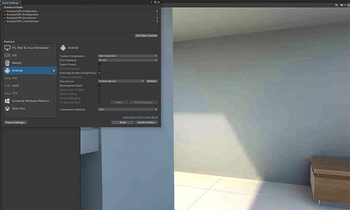Open the scene view tools icon

[336, 5]
